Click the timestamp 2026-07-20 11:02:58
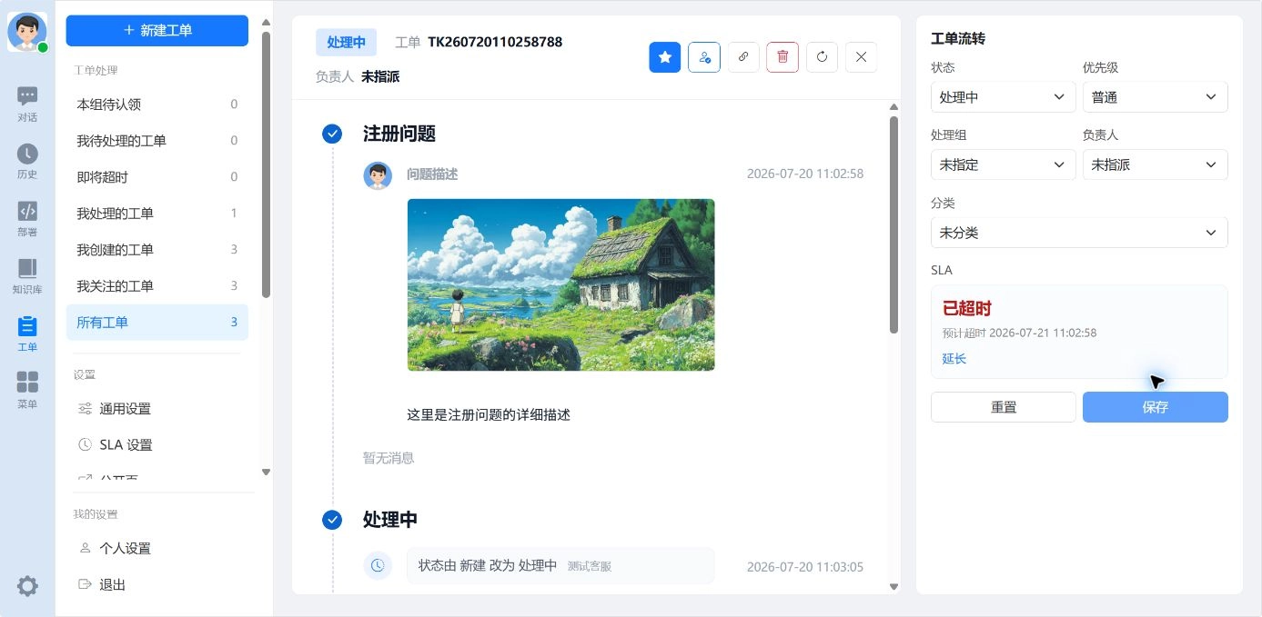1262x617 pixels. [x=805, y=174]
